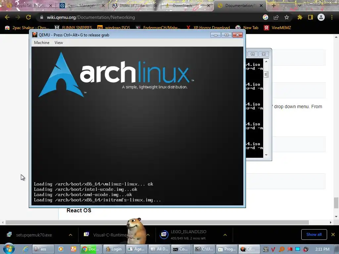Open the UC Browser taskbar icon
This screenshot has height=254, width=339.
point(73,249)
